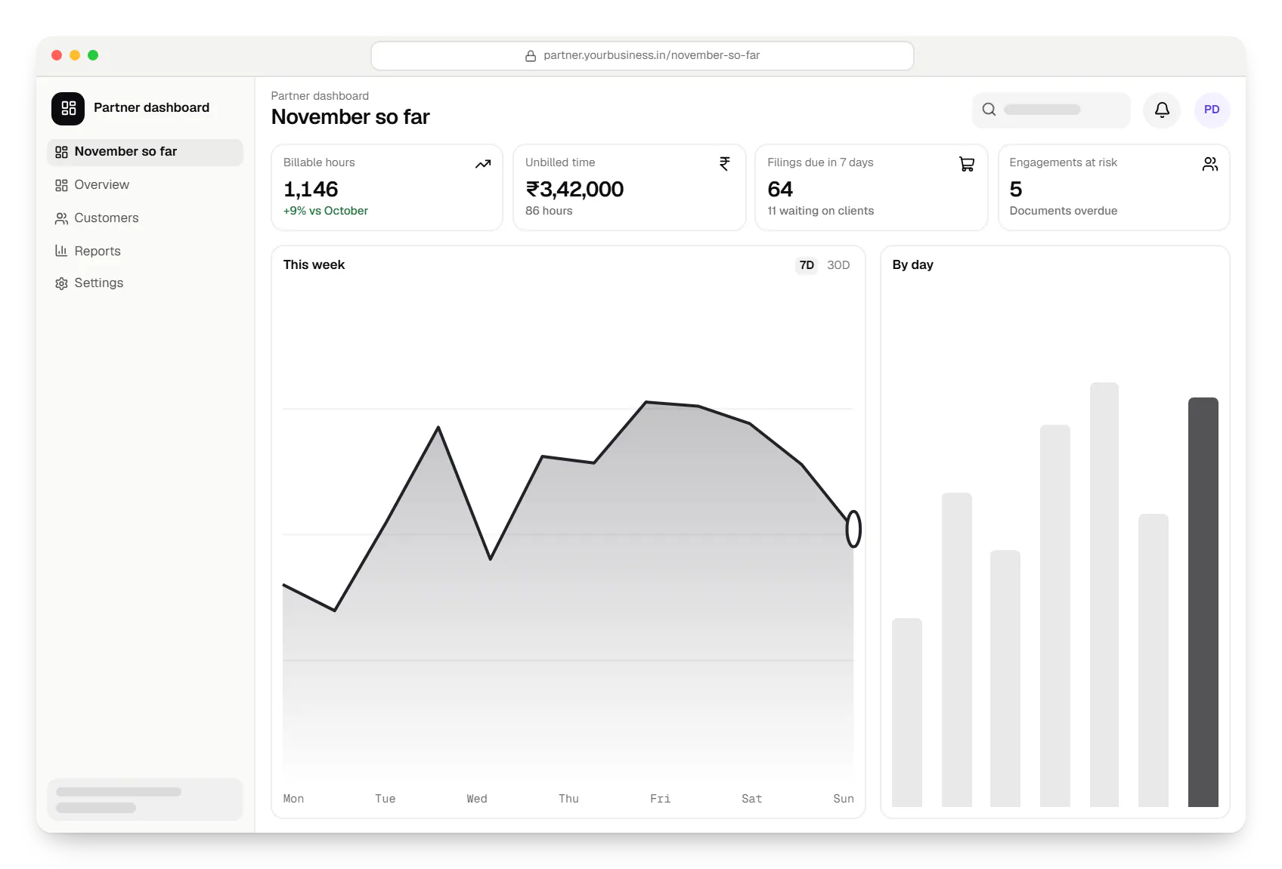The height and width of the screenshot is (869, 1282).
Task: Click the Sun axis label
Action: [844, 799]
